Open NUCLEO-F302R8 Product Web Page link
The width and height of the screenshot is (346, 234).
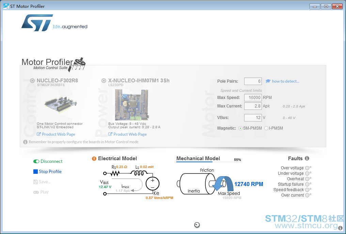tap(56, 134)
